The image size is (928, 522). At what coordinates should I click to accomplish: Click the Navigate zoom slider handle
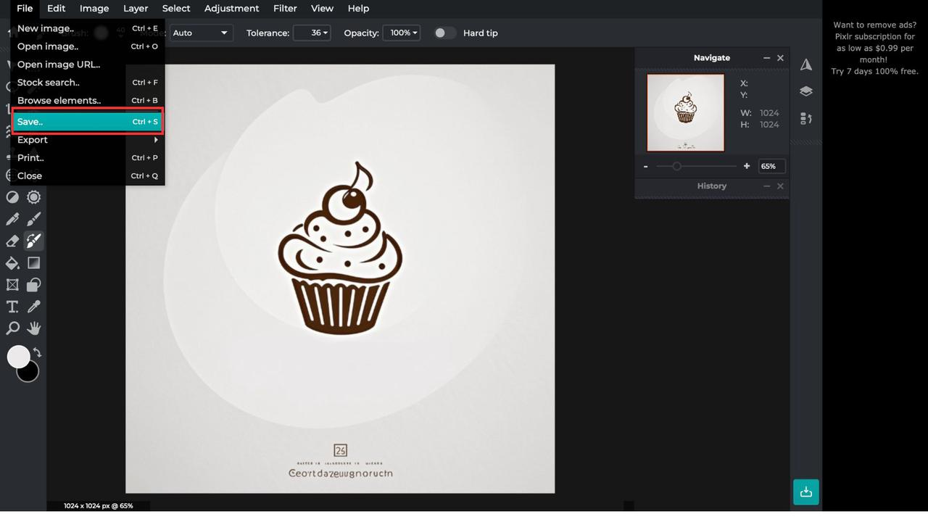click(676, 166)
